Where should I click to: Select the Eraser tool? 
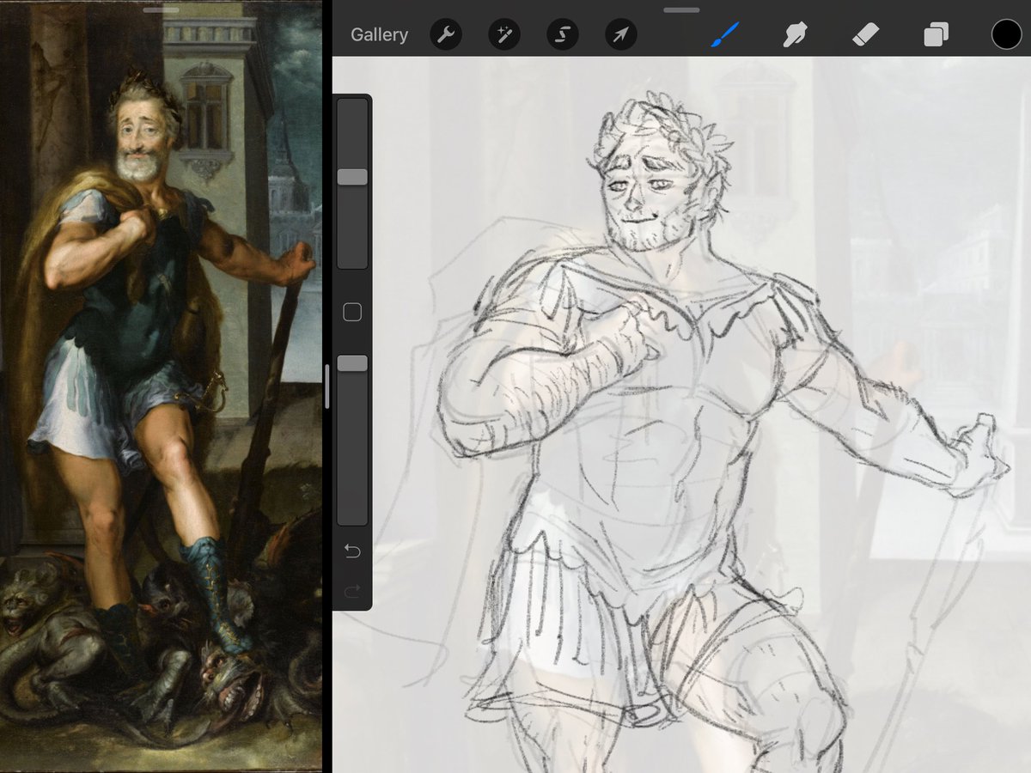click(x=865, y=34)
